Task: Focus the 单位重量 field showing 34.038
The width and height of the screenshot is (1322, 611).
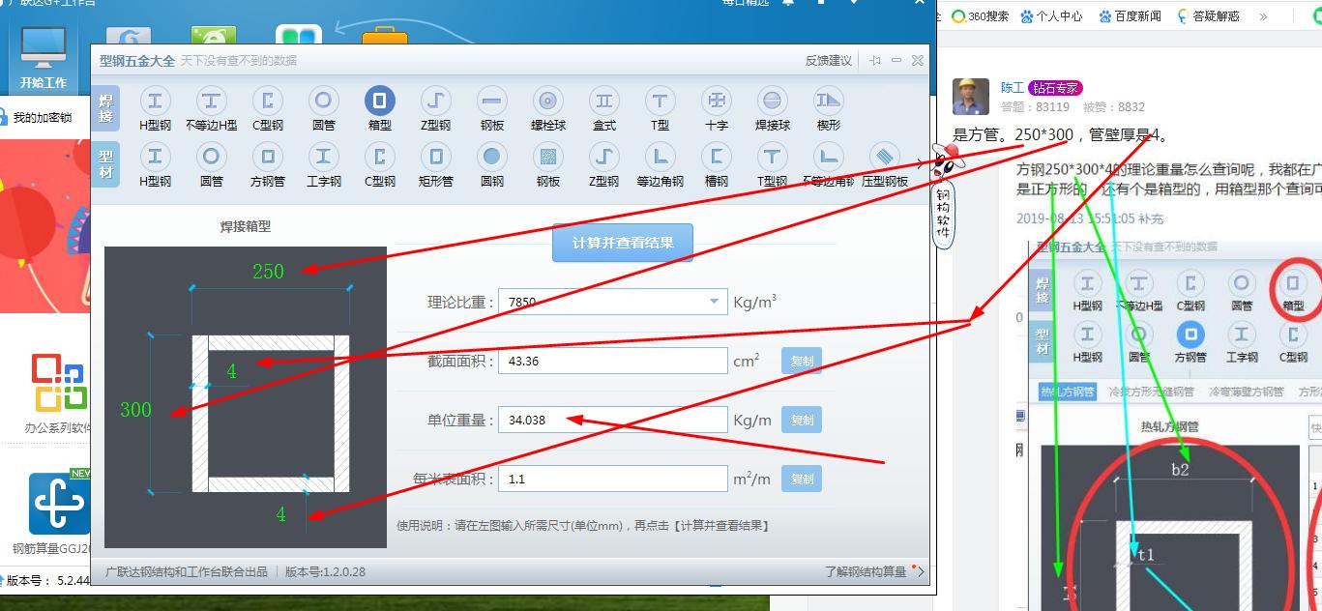Action: click(x=612, y=420)
